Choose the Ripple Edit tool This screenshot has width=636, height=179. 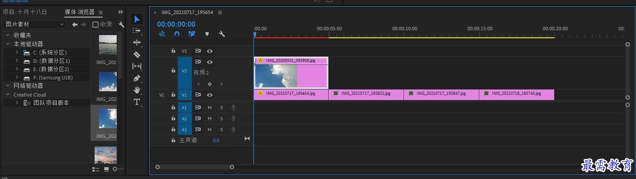137,43
